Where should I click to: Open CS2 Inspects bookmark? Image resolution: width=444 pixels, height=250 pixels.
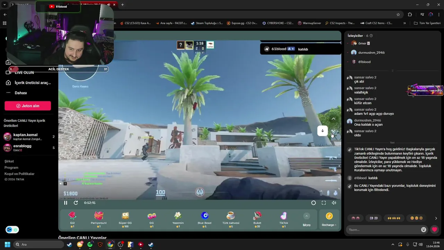pos(340,23)
